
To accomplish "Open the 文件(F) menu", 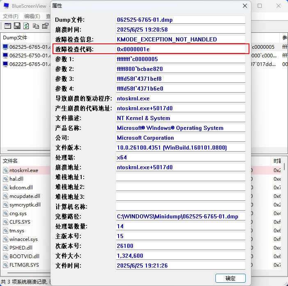I will (x=11, y=16).
